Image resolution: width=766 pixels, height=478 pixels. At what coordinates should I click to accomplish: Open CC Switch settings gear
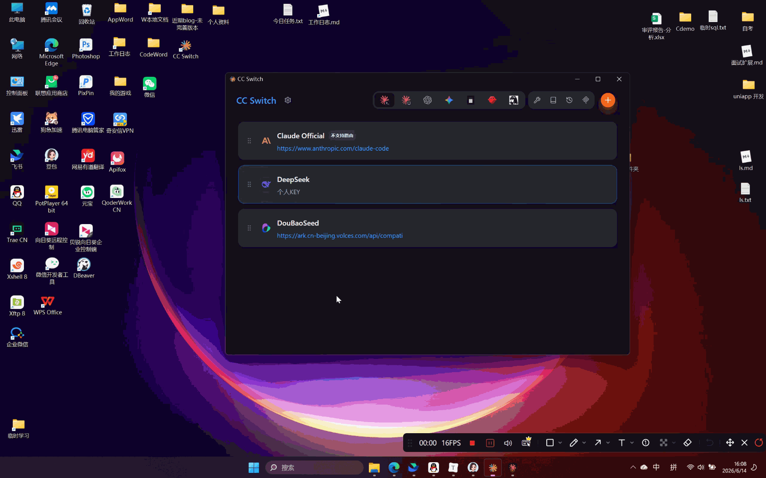pos(288,100)
